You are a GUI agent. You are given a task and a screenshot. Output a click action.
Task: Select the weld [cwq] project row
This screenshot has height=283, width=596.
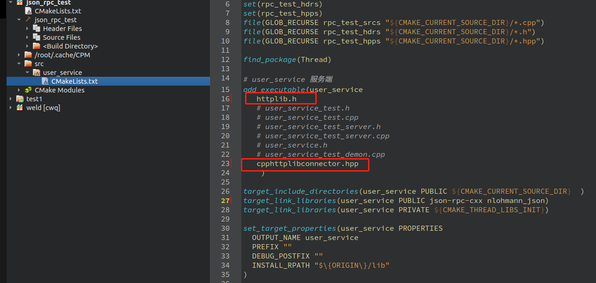(108, 107)
